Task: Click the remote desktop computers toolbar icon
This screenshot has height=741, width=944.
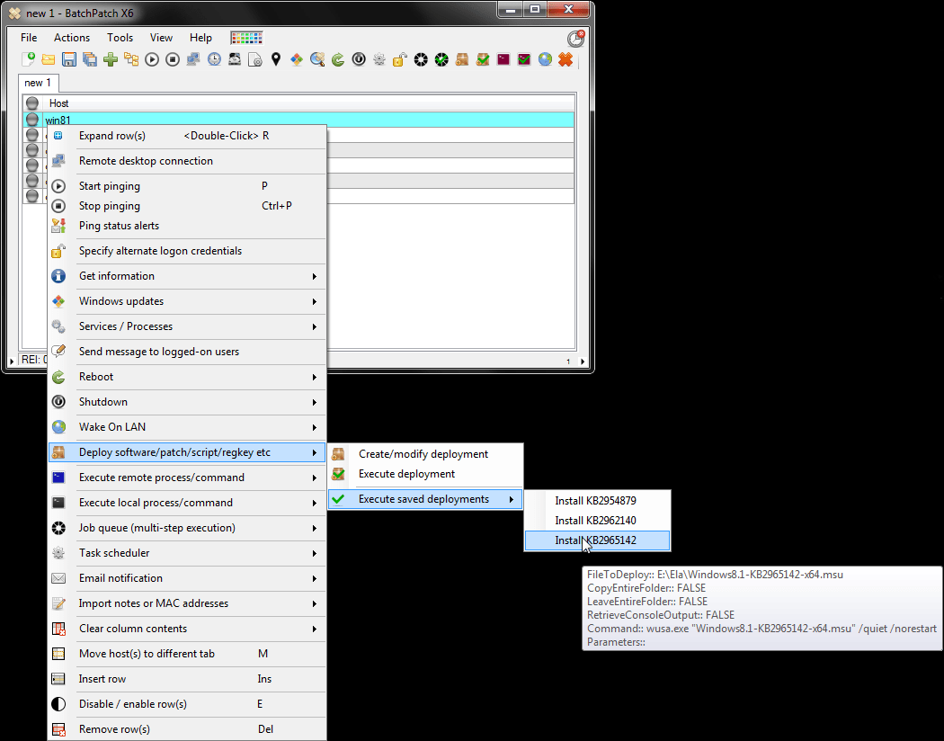Action: pyautogui.click(x=193, y=59)
